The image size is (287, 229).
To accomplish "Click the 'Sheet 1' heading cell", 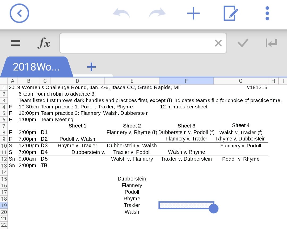I will coord(77,126).
